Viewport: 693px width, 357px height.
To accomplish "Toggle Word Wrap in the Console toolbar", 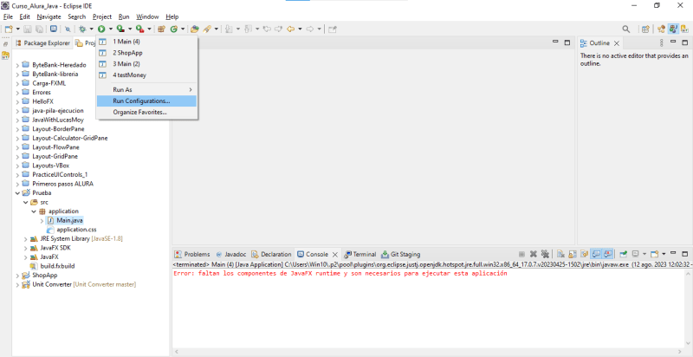I will coord(584,254).
